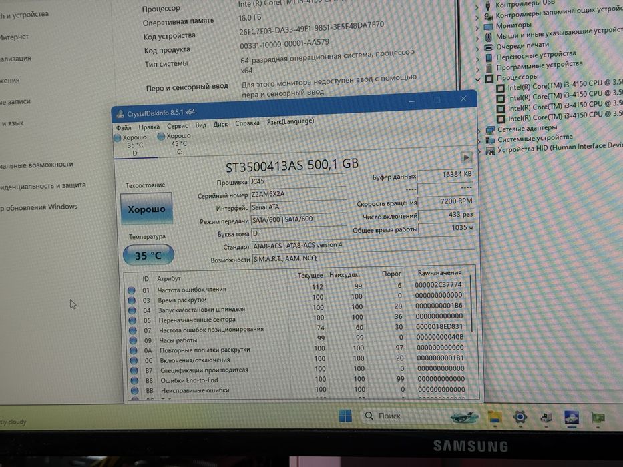Click the Код продукта value 00331-10000-00001-AA579
The image size is (623, 467).
[284, 44]
